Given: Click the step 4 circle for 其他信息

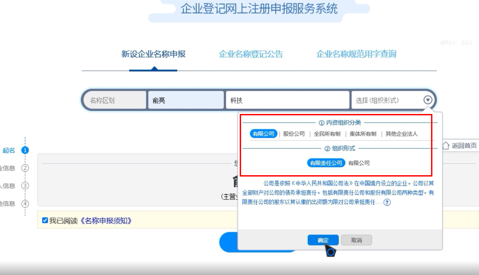Looking at the screenshot, I should (25, 204).
